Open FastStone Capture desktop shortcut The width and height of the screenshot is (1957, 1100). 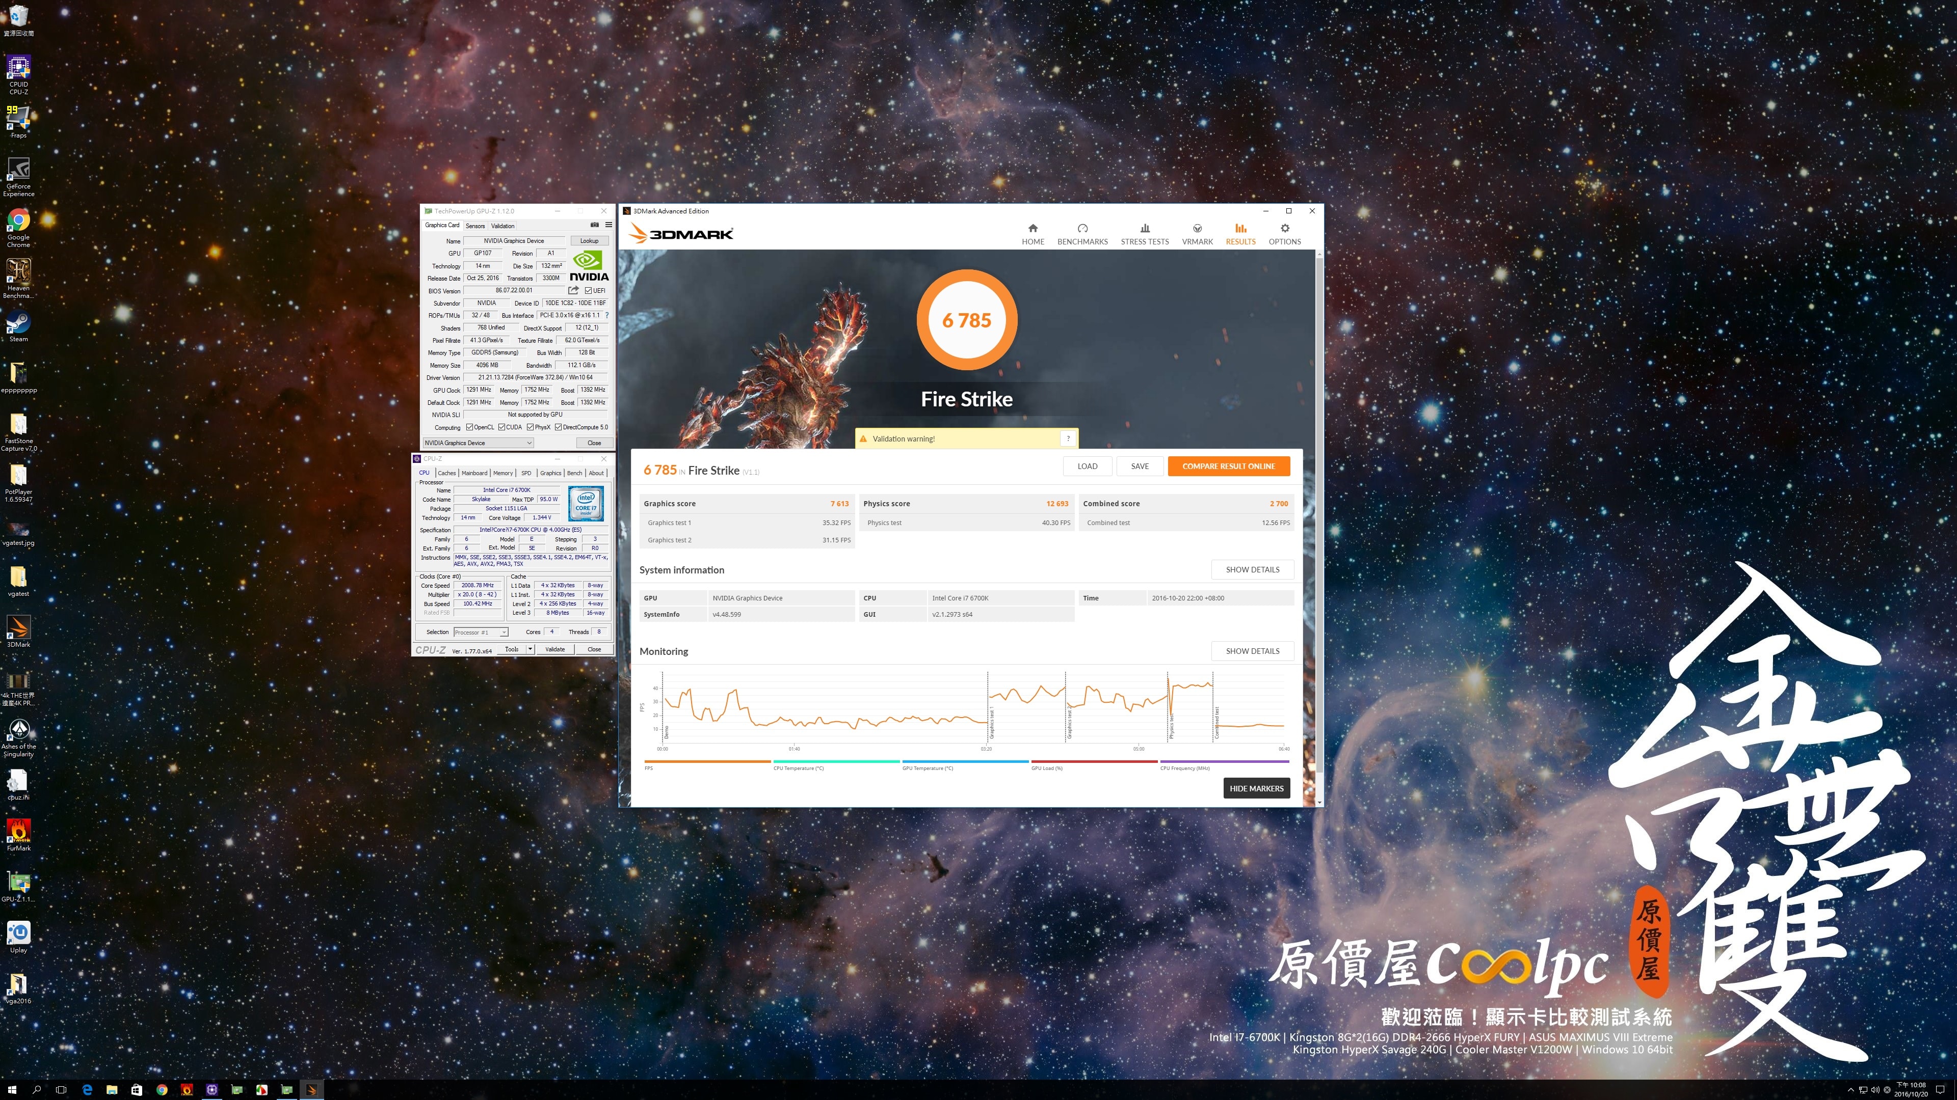point(18,431)
